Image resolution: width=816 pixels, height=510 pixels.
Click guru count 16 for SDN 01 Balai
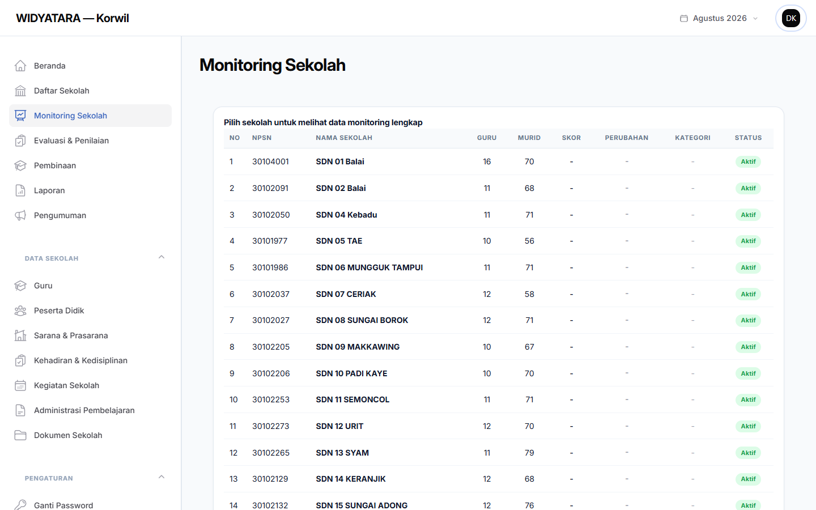(x=487, y=161)
